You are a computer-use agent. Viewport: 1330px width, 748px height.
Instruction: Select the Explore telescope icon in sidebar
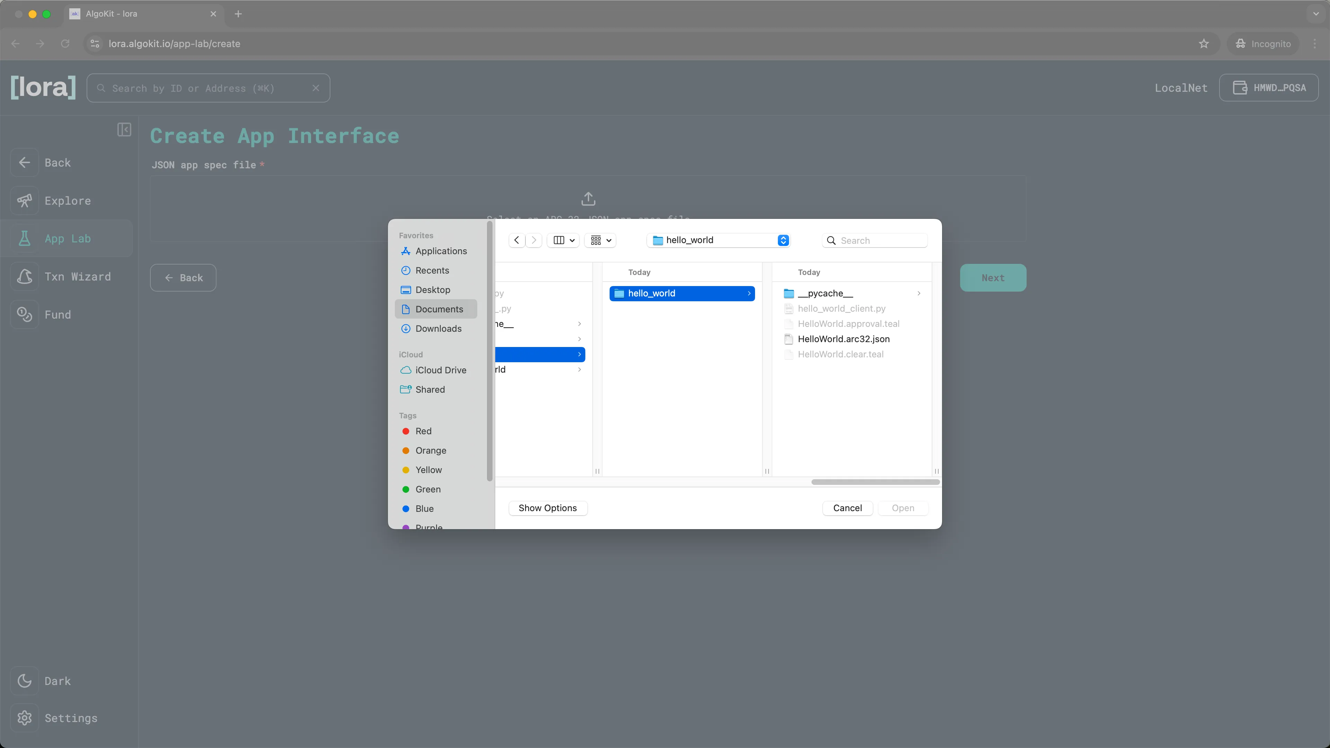pyautogui.click(x=25, y=200)
